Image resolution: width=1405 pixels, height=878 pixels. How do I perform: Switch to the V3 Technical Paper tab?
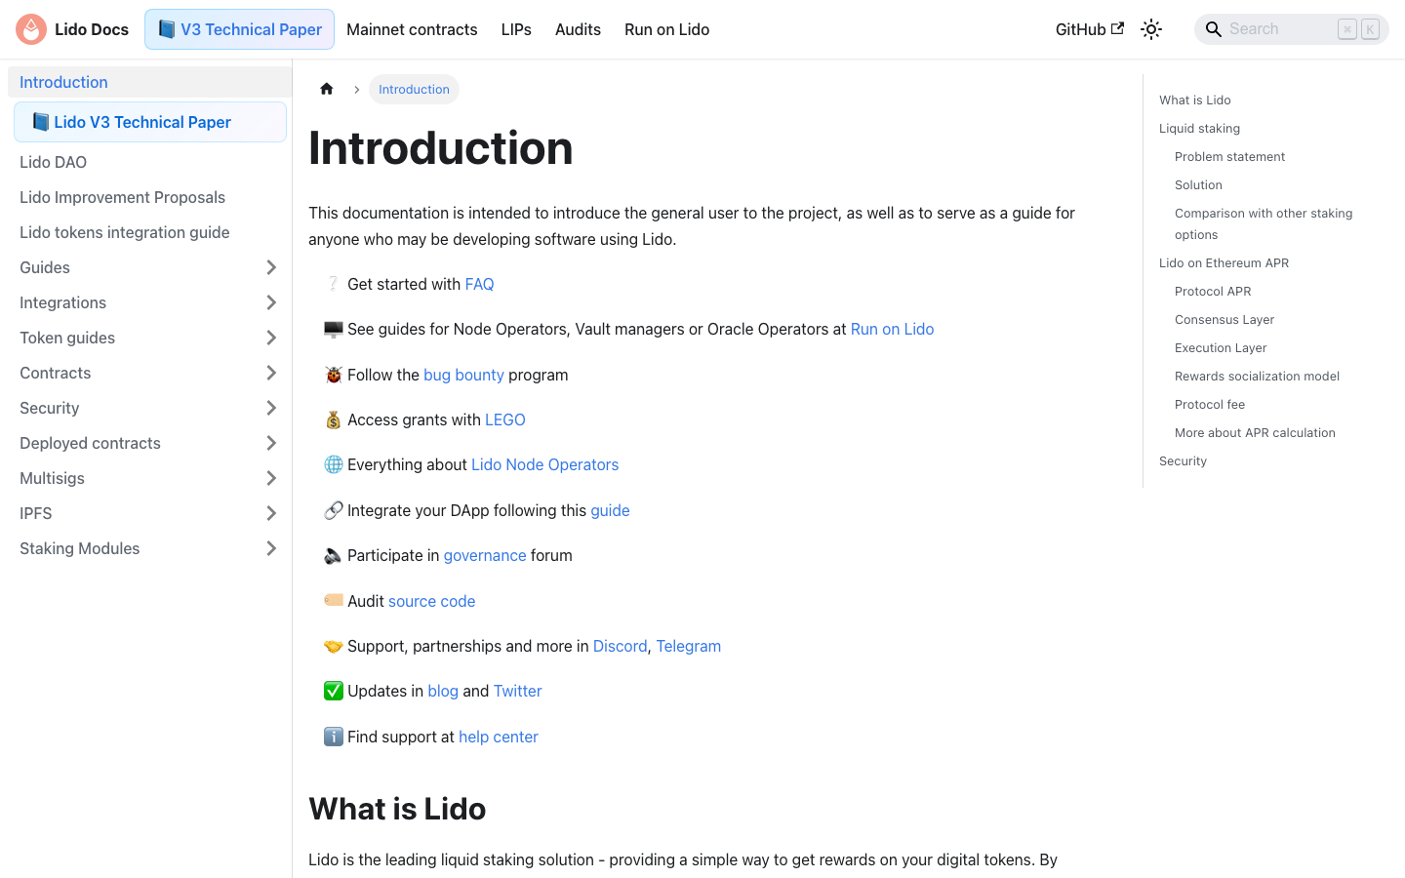coord(239,29)
